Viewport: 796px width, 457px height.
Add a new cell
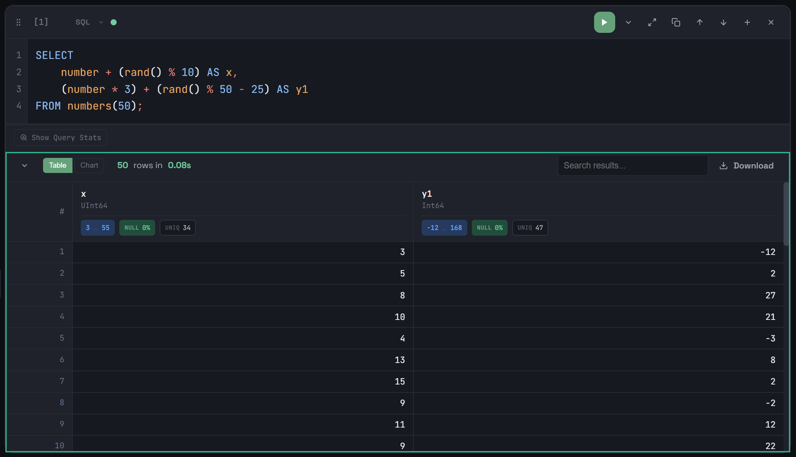coord(747,22)
